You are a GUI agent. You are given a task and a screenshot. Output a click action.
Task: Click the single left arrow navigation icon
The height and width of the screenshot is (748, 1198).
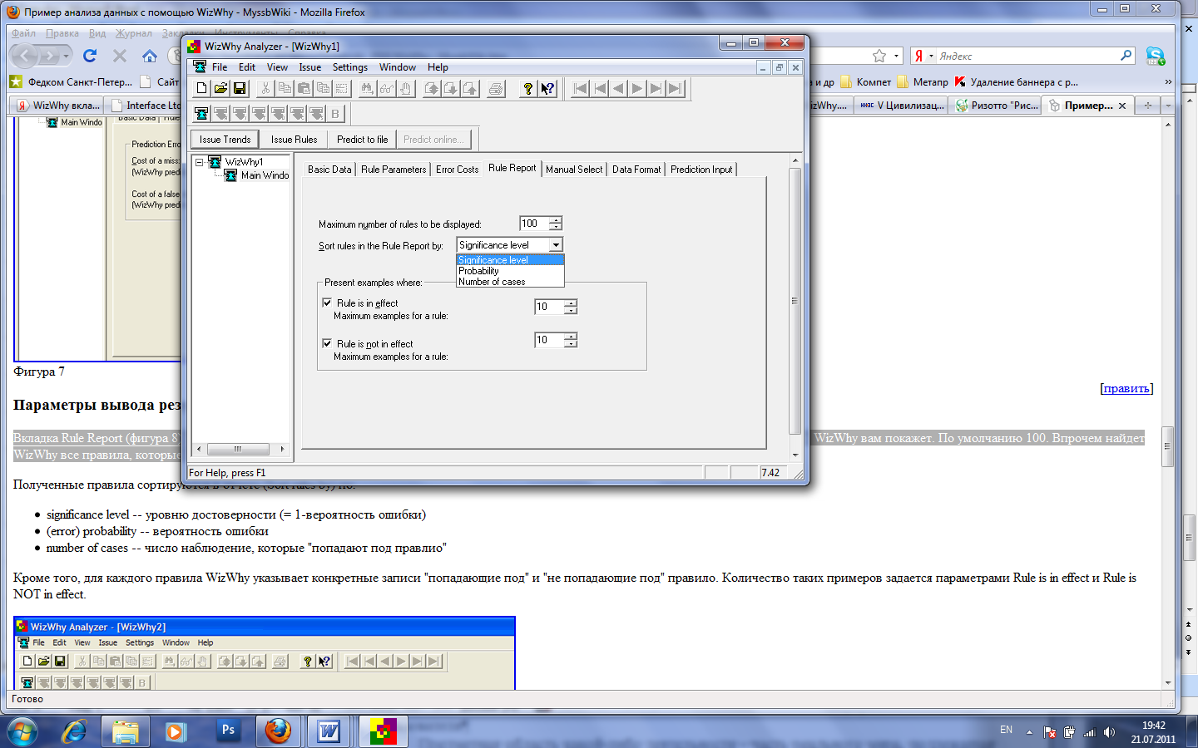coord(618,88)
